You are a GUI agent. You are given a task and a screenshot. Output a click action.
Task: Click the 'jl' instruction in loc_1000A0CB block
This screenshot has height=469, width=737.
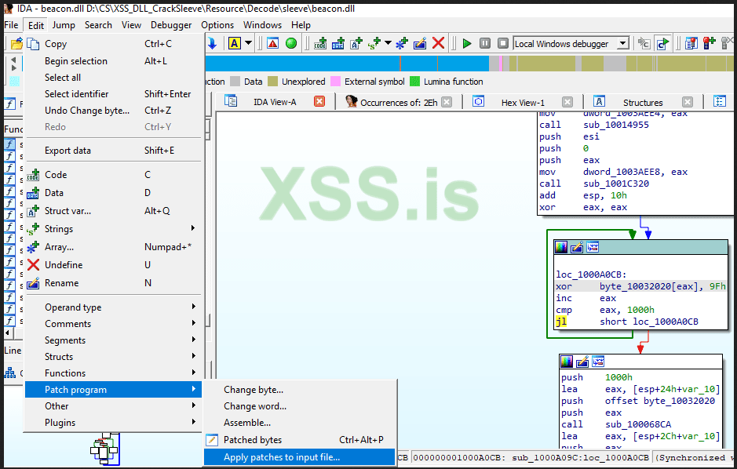(561, 322)
